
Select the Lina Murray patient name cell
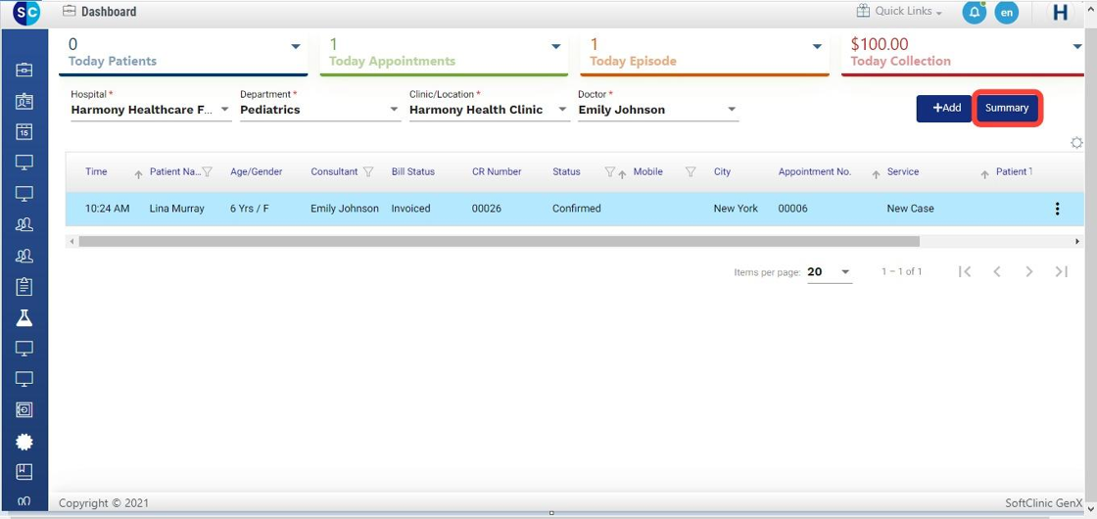click(x=177, y=209)
